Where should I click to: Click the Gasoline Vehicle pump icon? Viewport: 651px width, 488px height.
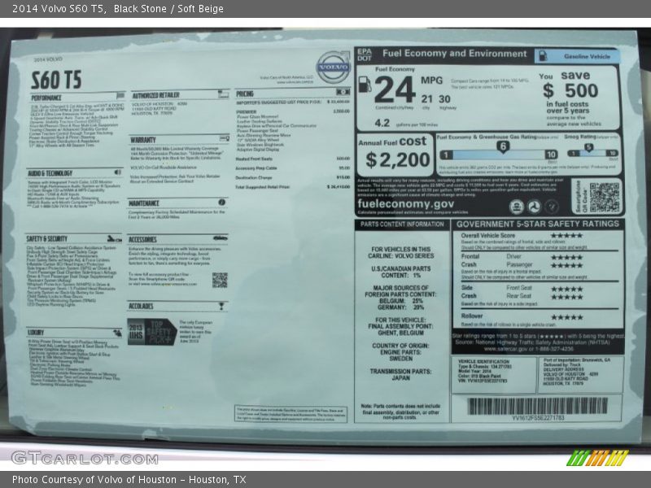[543, 56]
